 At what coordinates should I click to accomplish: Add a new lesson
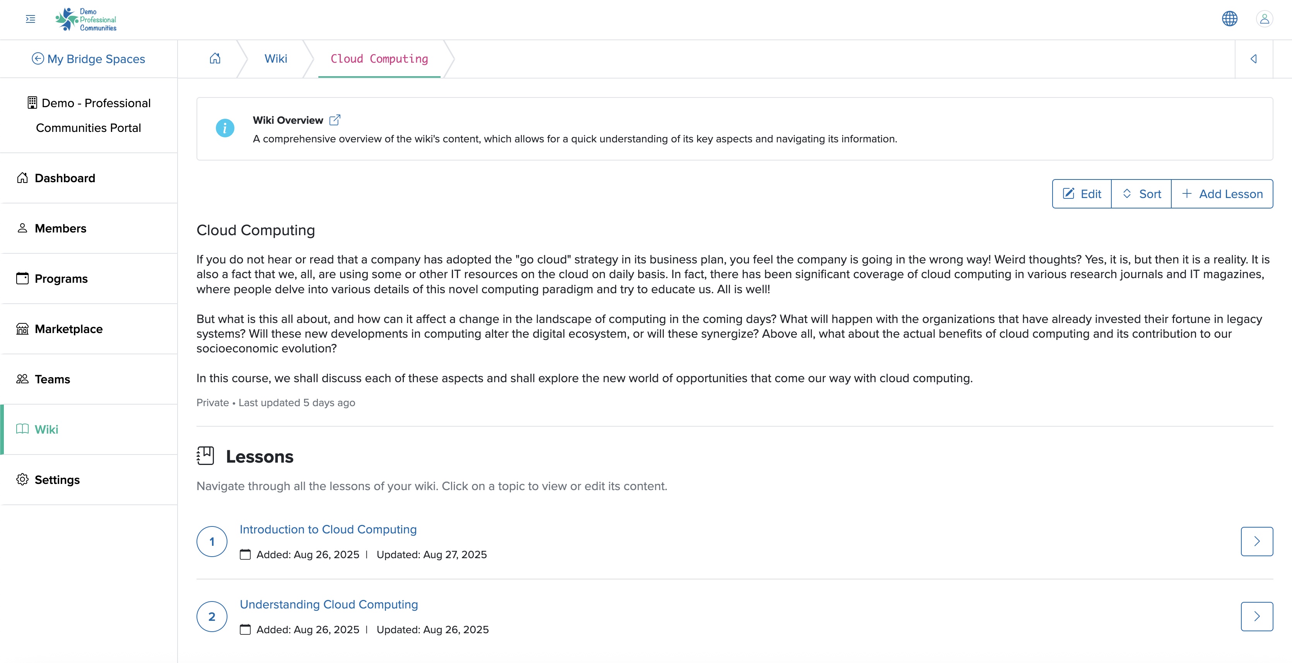[1222, 194]
